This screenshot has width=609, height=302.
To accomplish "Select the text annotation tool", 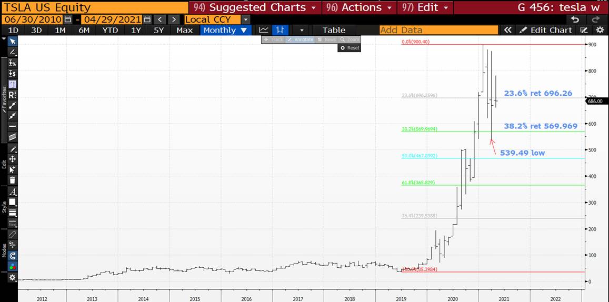I will click(x=13, y=84).
